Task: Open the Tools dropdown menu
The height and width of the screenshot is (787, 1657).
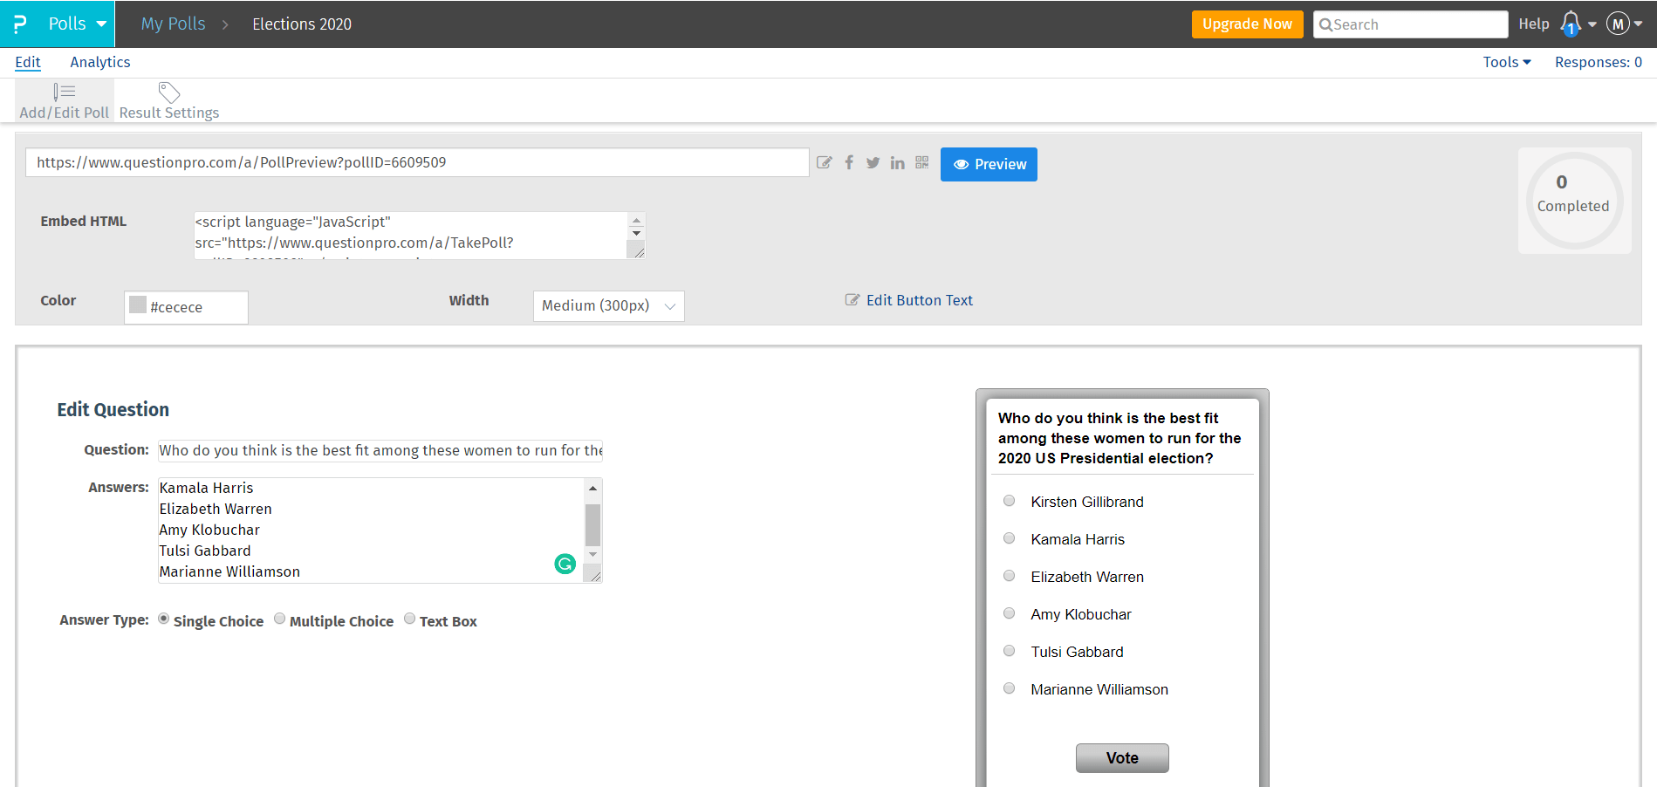Action: [1507, 62]
